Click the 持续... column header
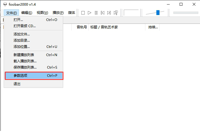This screenshot has width=200, height=136. click(x=152, y=27)
